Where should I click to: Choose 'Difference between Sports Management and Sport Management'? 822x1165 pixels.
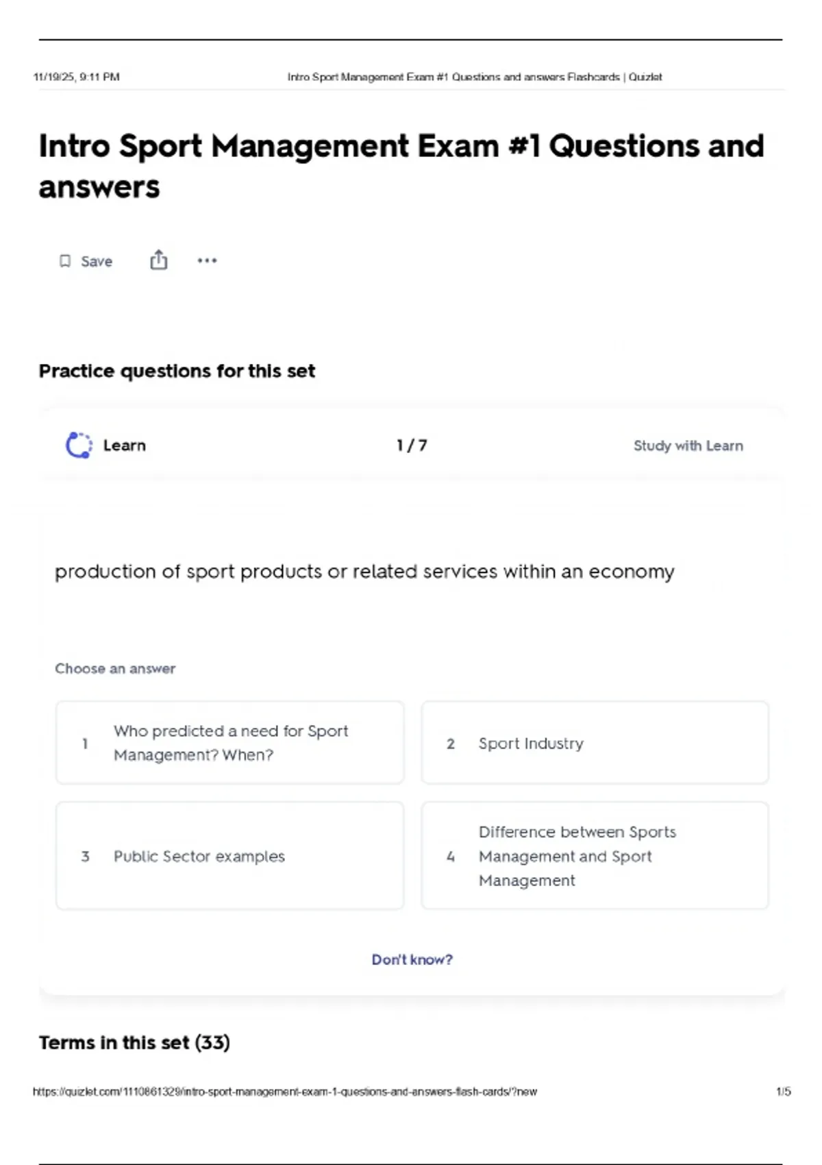click(x=595, y=856)
